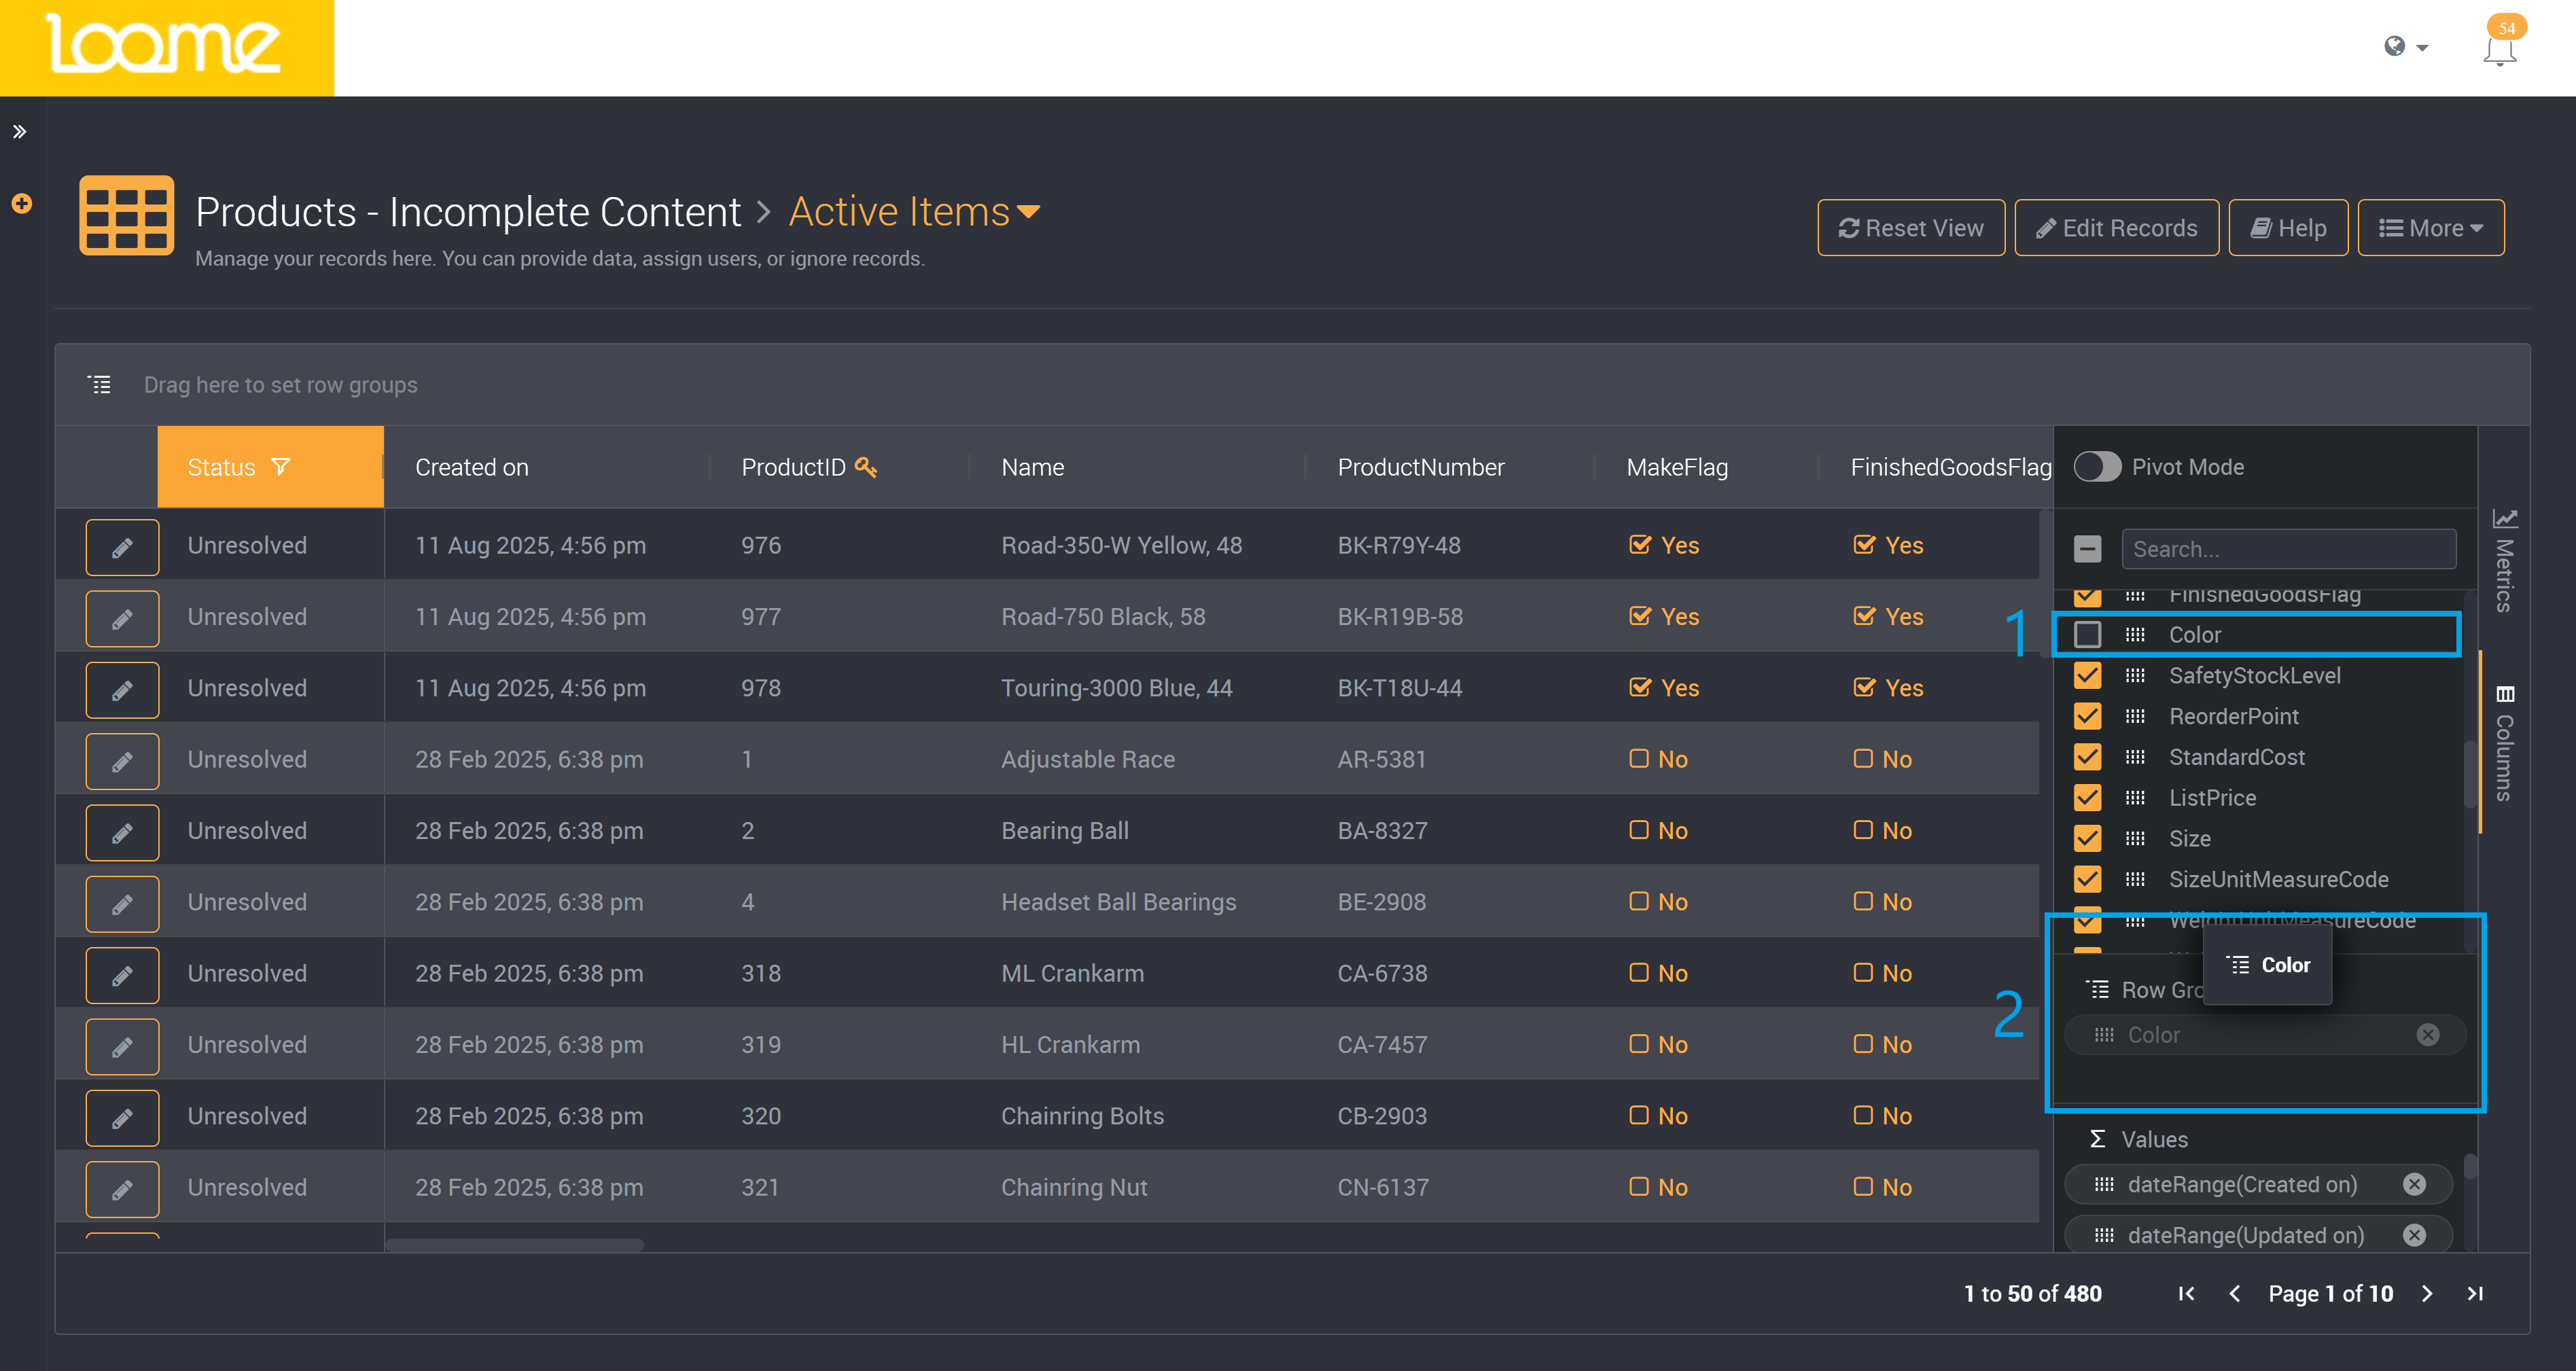Toggle the Pivot Mode switch

click(x=2097, y=467)
